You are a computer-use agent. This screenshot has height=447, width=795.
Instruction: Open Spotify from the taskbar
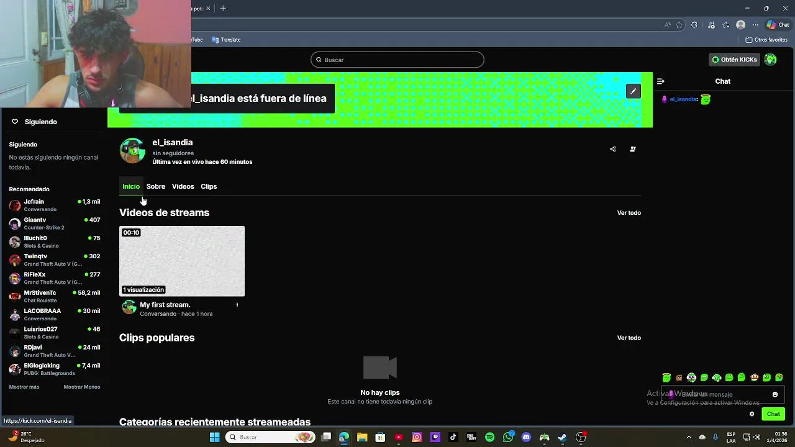click(x=489, y=437)
